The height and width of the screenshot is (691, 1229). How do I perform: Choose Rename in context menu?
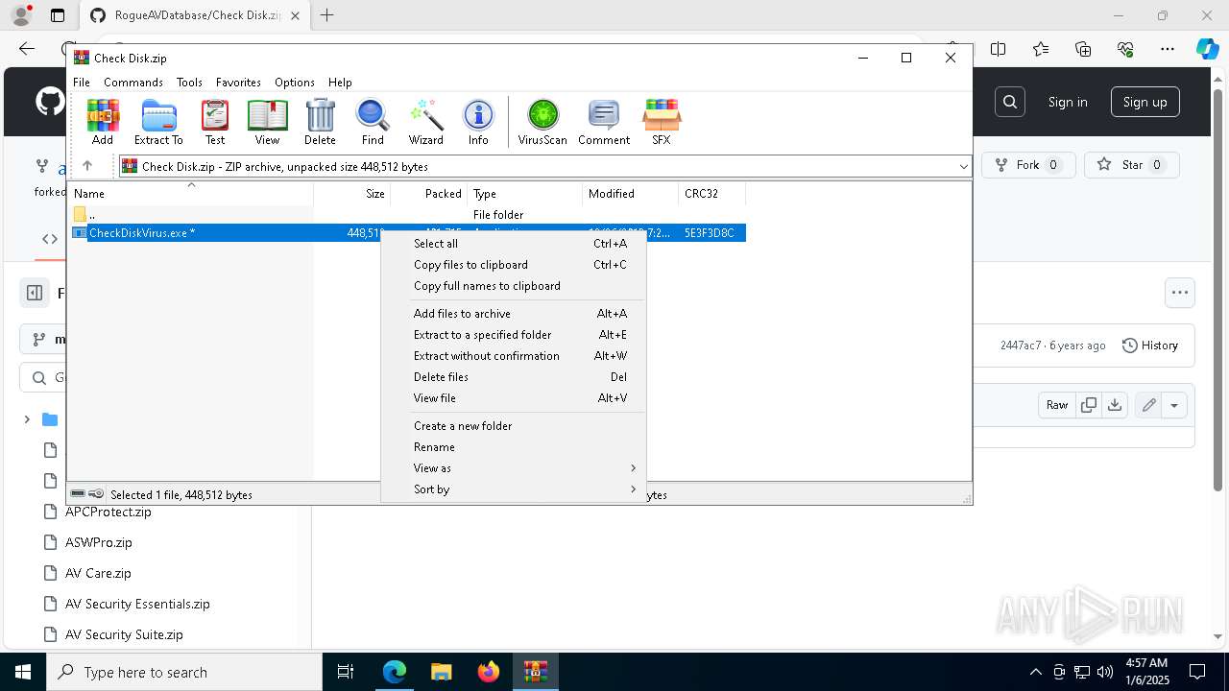(514, 447)
